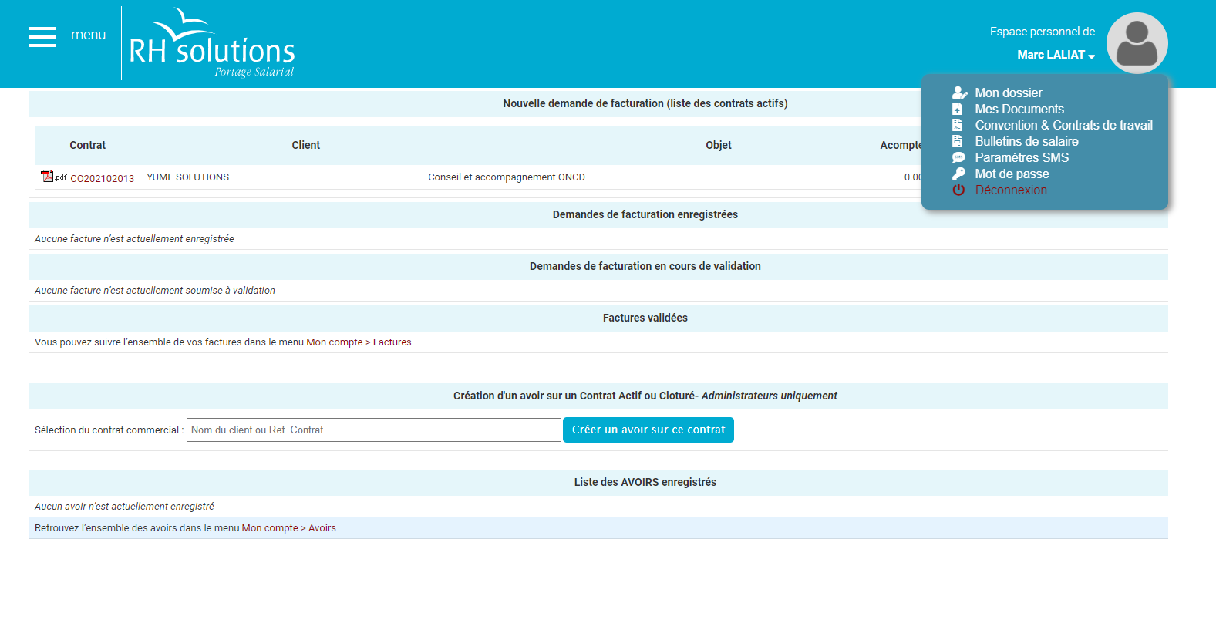
Task: Focus the Nom du client ou Ref. Contrat field
Action: coord(374,430)
